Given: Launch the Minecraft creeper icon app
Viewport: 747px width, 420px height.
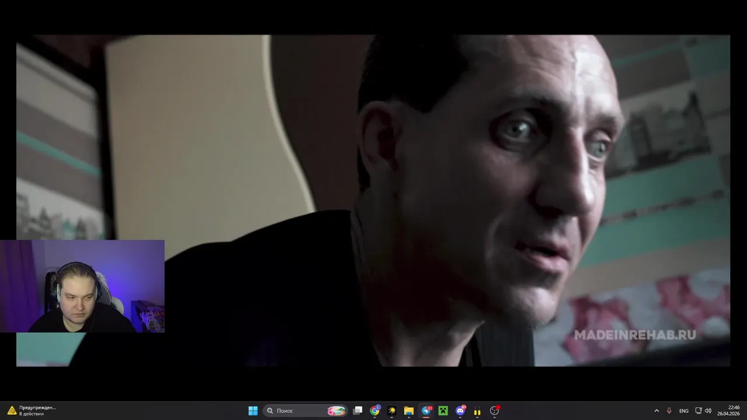Looking at the screenshot, I should pos(443,411).
